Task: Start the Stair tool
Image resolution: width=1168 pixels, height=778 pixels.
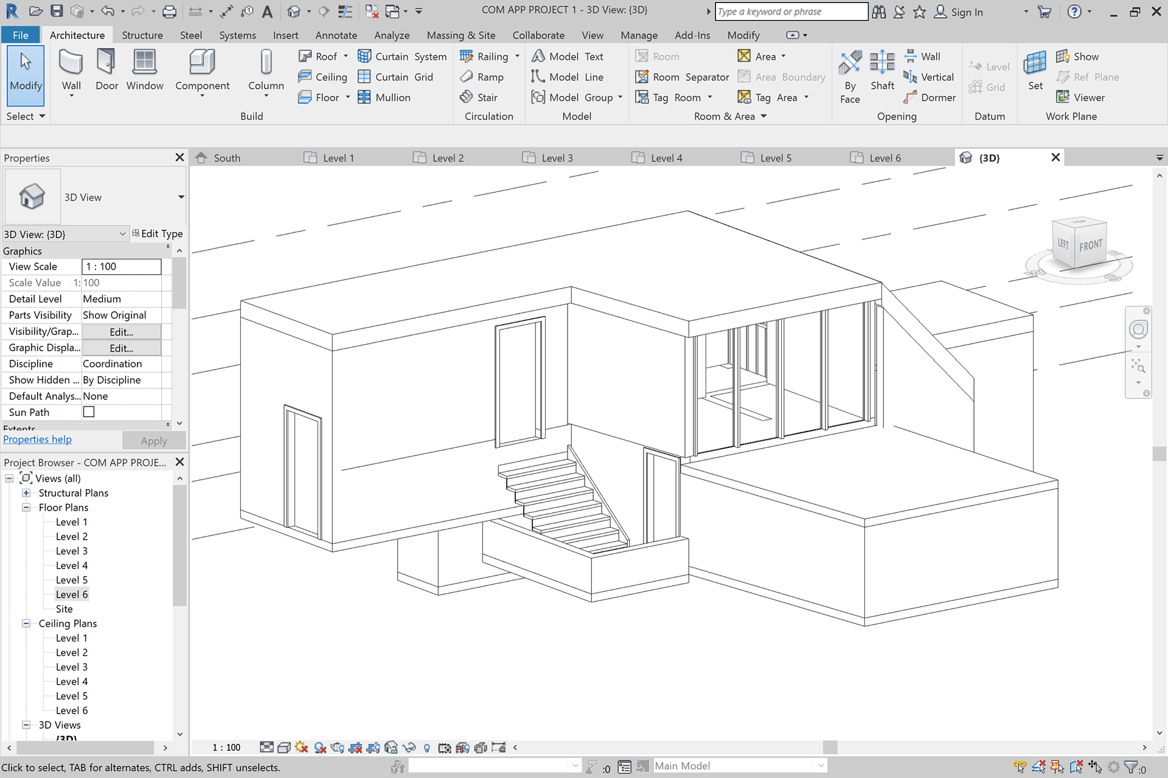Action: [x=479, y=97]
